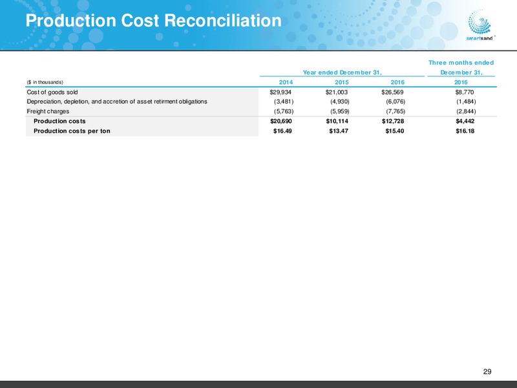Click the Smart Sand logo icon
Image resolution: width=517 pixels, height=388 pixels.
[480, 27]
